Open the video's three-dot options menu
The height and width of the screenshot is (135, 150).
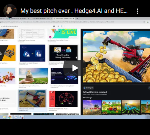(137, 11)
